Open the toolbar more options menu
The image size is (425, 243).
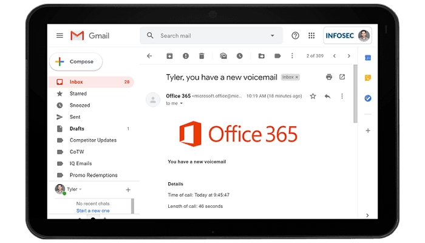(292, 56)
